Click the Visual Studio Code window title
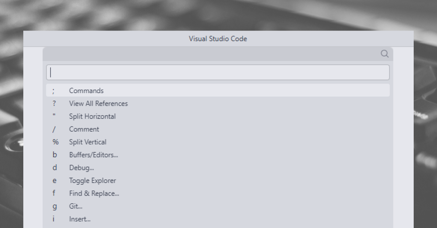This screenshot has width=437, height=228. tap(218, 39)
